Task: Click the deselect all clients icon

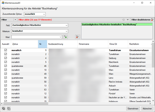Action: click(x=9, y=109)
